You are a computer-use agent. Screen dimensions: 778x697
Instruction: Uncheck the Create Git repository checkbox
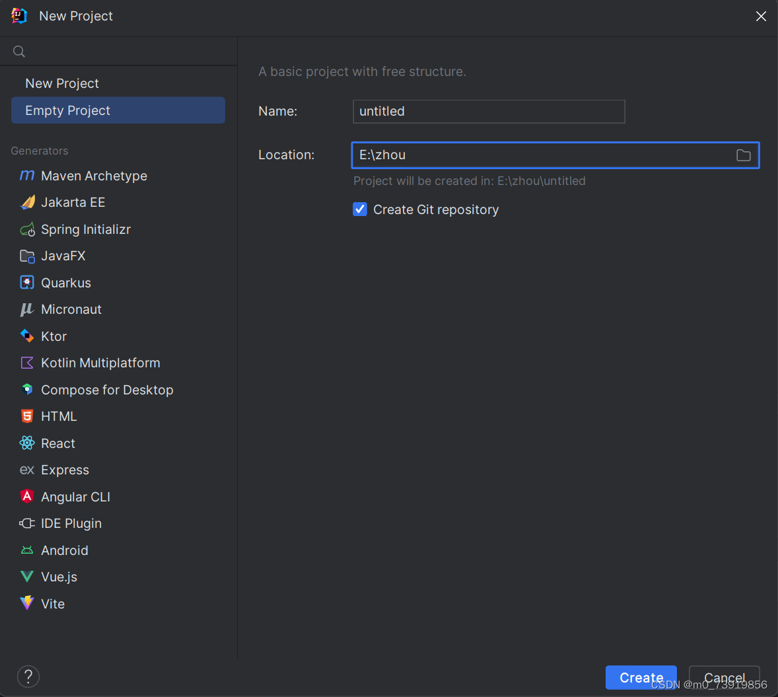pos(360,209)
